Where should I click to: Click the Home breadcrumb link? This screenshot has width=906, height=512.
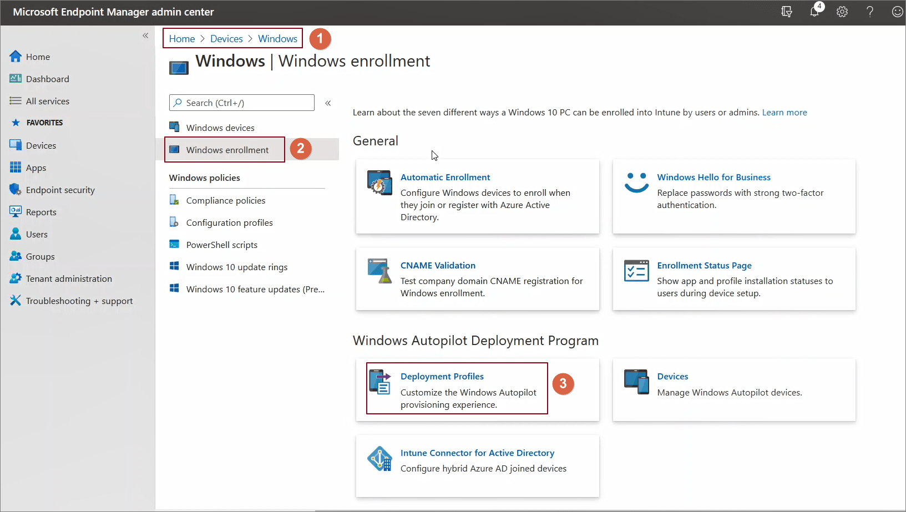pyautogui.click(x=182, y=39)
